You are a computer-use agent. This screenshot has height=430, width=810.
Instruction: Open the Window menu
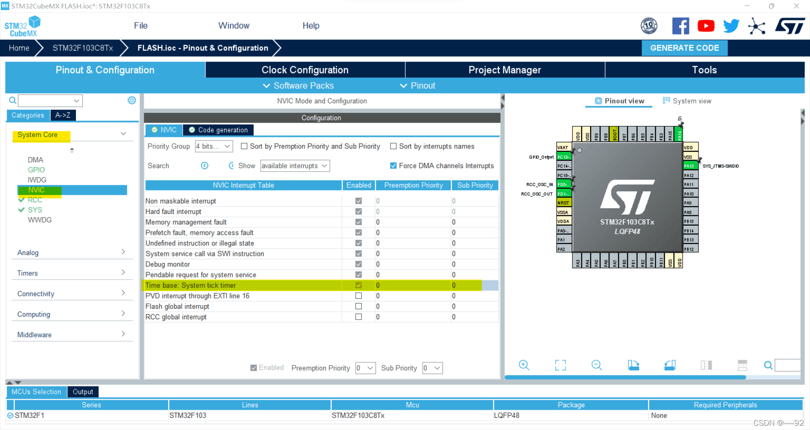pos(234,26)
